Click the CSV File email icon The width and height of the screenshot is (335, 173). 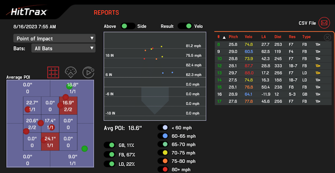324,23
